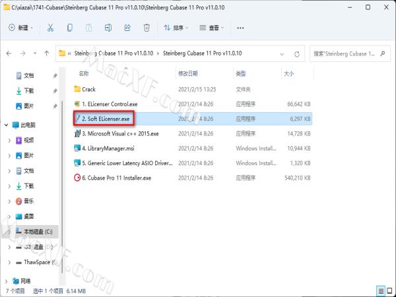This screenshot has width=396, height=297.
Task: Expand the Videos (视频) tree node
Action: coord(9,140)
